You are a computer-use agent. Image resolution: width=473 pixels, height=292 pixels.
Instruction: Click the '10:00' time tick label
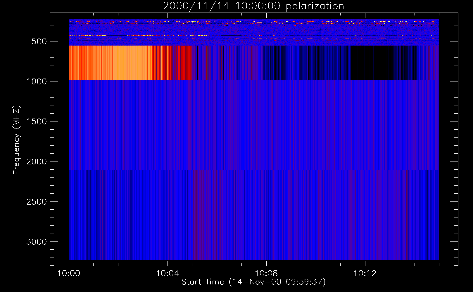click(69, 274)
